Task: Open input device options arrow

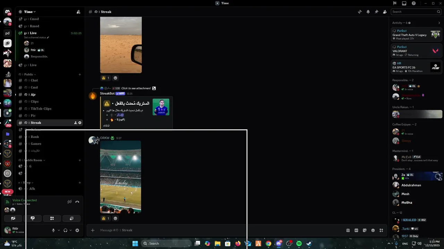Action: pos(59,230)
